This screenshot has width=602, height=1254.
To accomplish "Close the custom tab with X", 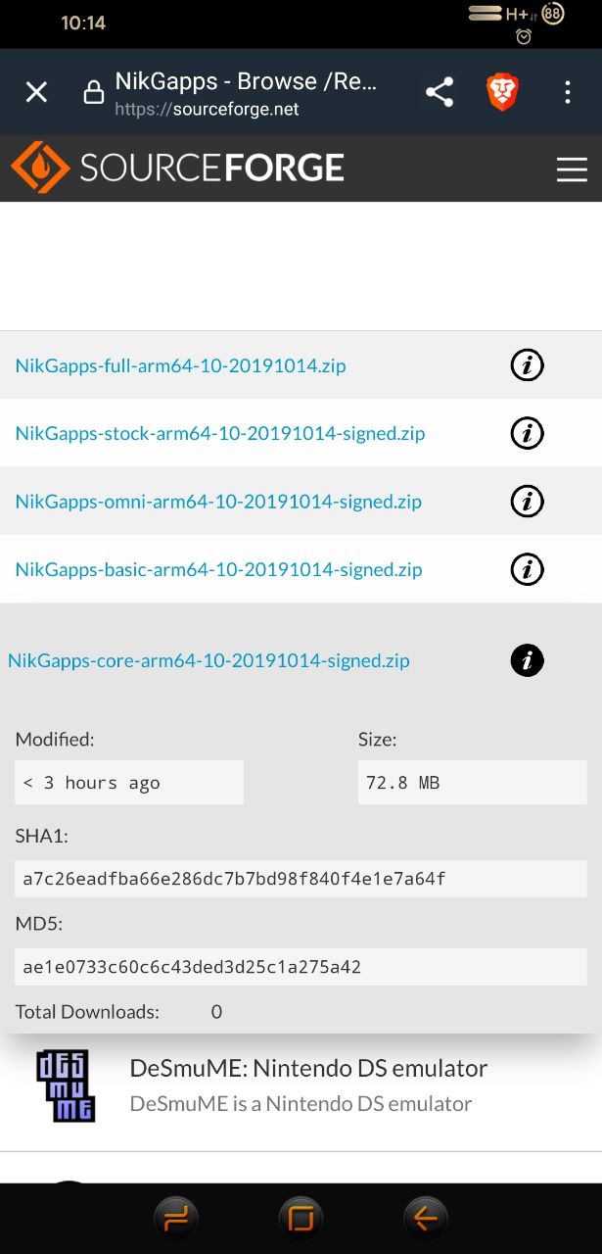I will pyautogui.click(x=36, y=93).
